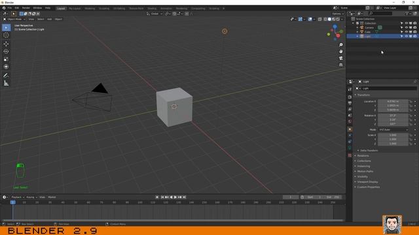Toggle visibility eye for Light in outliner
This screenshot has width=419, height=235.
pyautogui.click(x=406, y=36)
